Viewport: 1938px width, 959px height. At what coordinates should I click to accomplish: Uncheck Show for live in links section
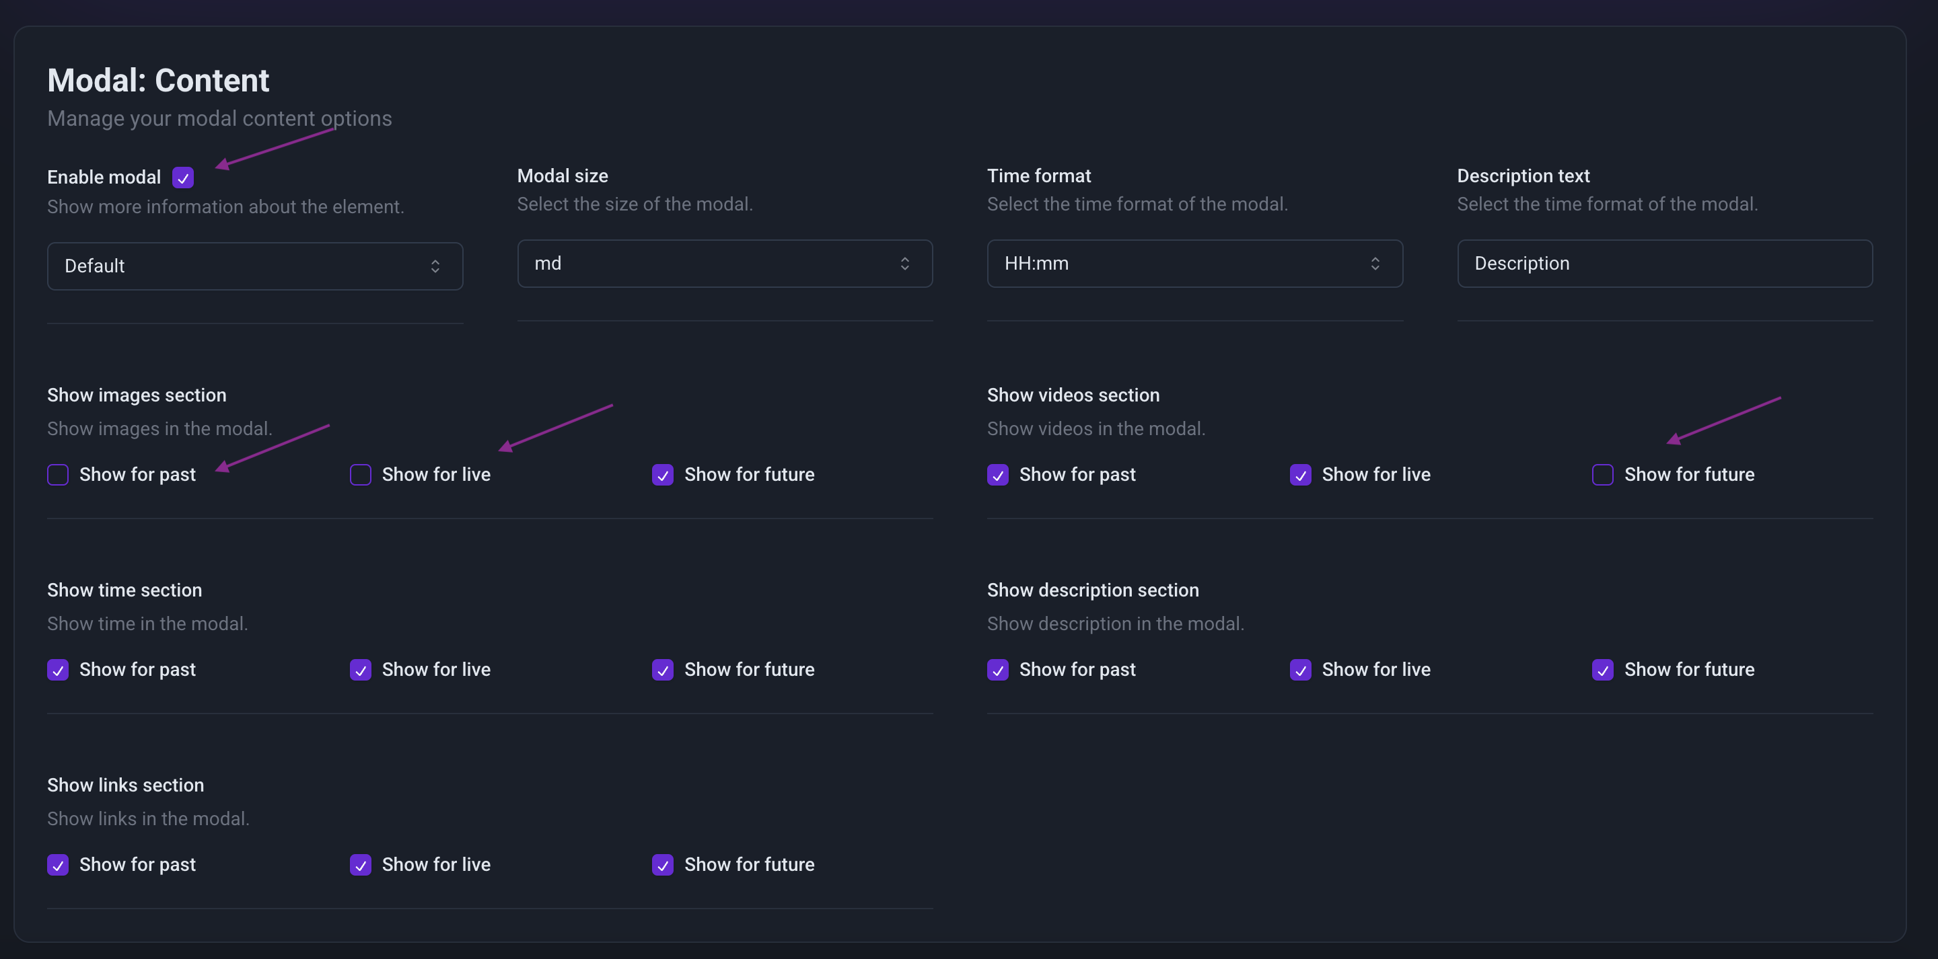(x=361, y=865)
